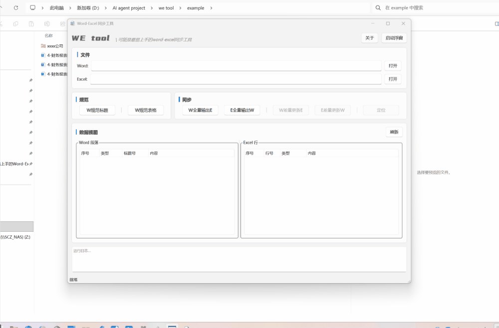The width and height of the screenshot is (499, 328).
Task: Click the W差量更新E button
Action: coord(291,110)
